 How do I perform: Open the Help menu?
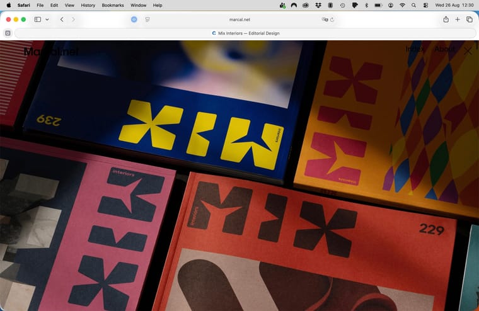coord(158,5)
